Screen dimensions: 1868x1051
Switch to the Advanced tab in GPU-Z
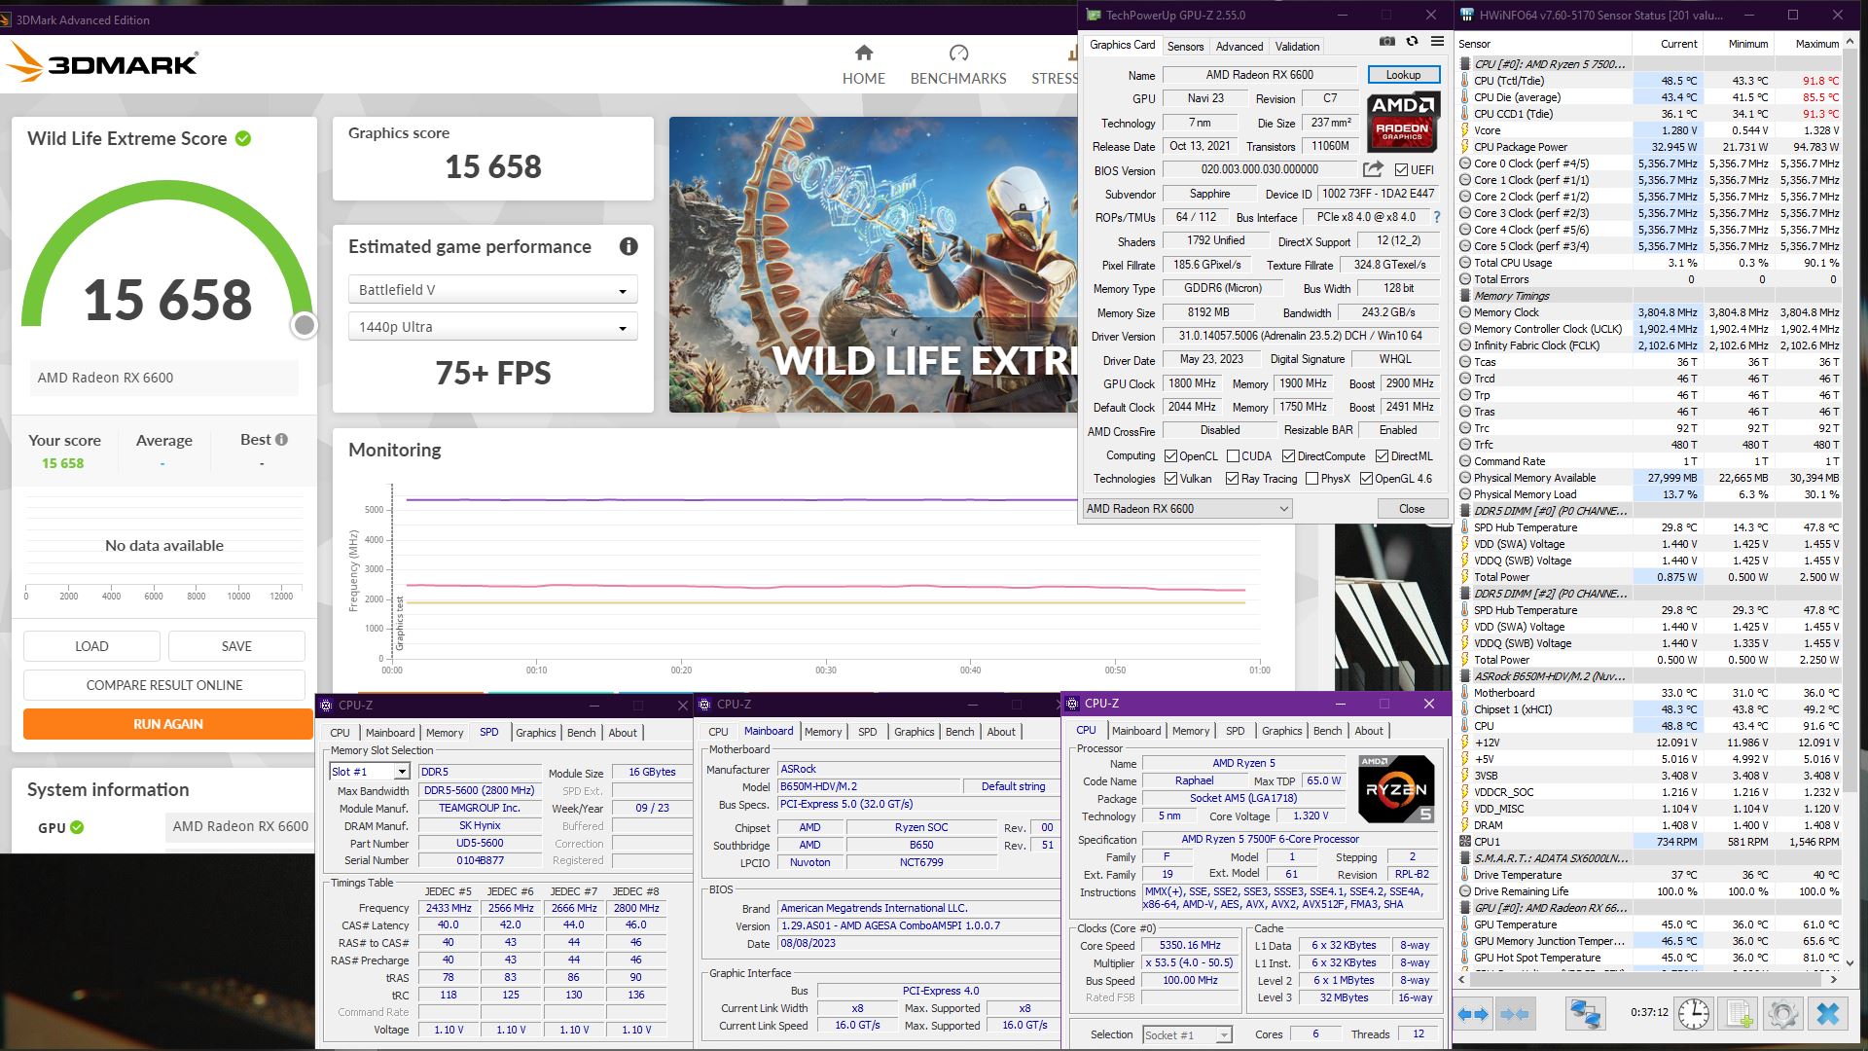[1239, 47]
